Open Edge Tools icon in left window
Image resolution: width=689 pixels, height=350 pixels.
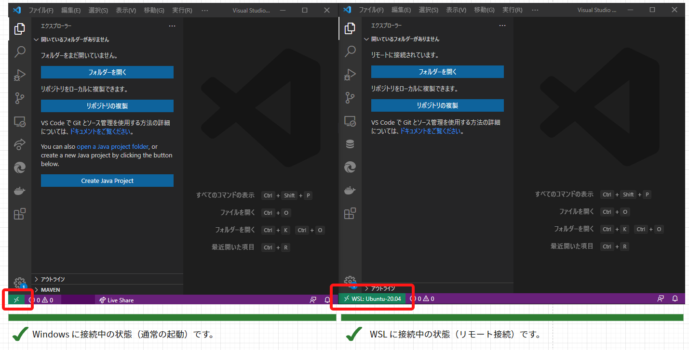coord(20,168)
